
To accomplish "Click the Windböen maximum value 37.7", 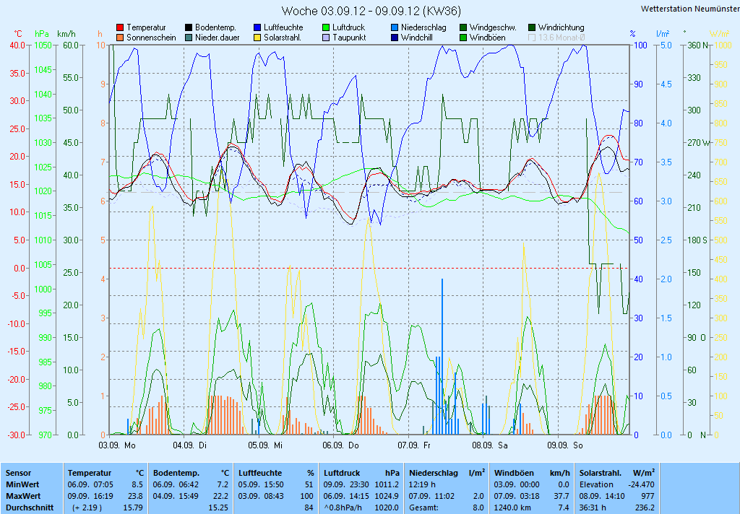I will 561,496.
